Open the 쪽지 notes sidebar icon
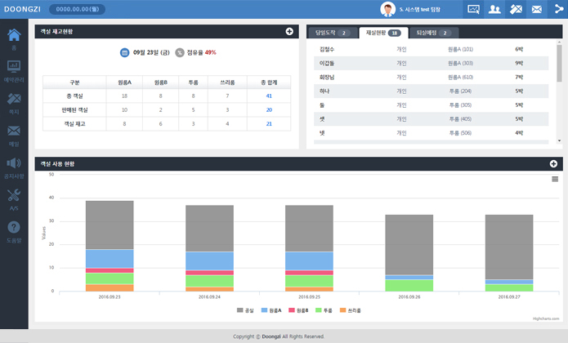This screenshot has height=343, width=568. pyautogui.click(x=14, y=99)
